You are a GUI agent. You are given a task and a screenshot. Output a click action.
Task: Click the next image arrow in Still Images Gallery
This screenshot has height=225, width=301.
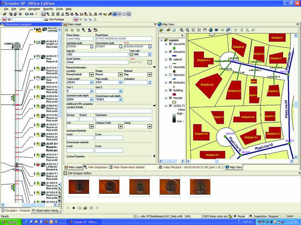coord(73,208)
